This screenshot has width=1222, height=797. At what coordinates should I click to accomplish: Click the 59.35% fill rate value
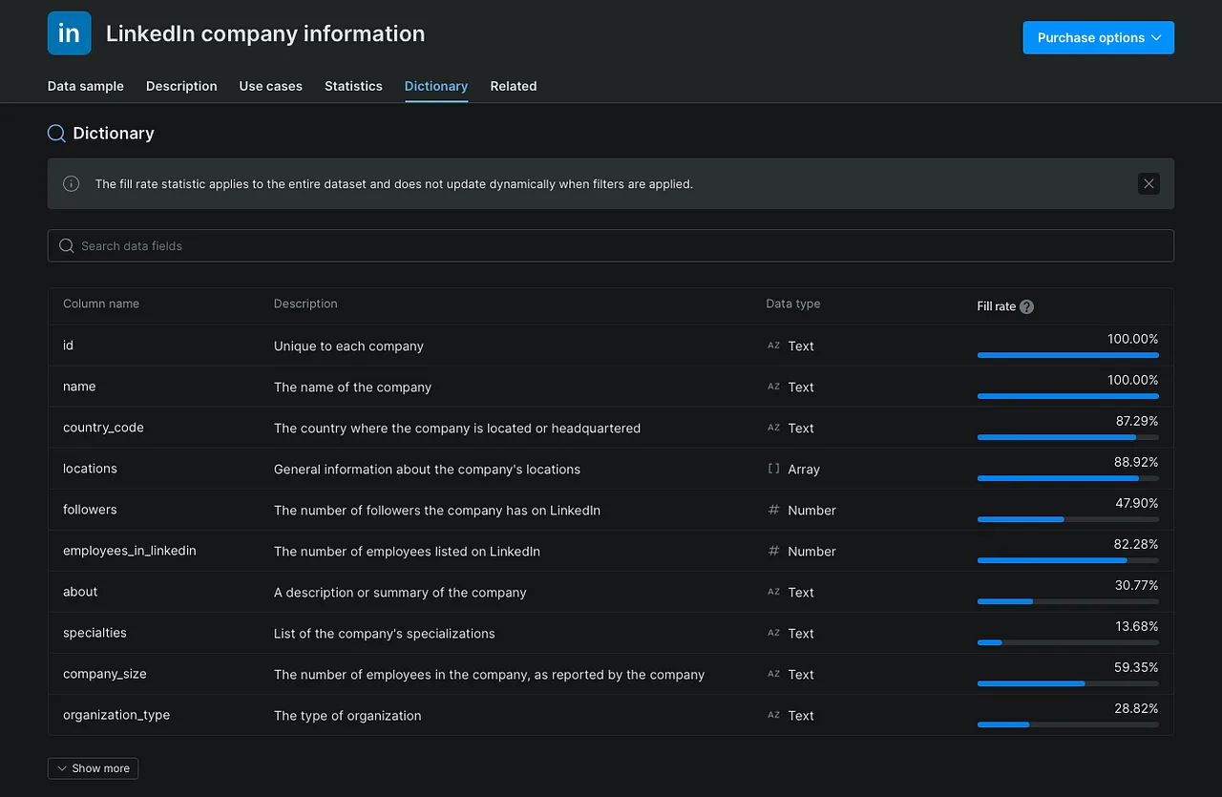pos(1136,667)
